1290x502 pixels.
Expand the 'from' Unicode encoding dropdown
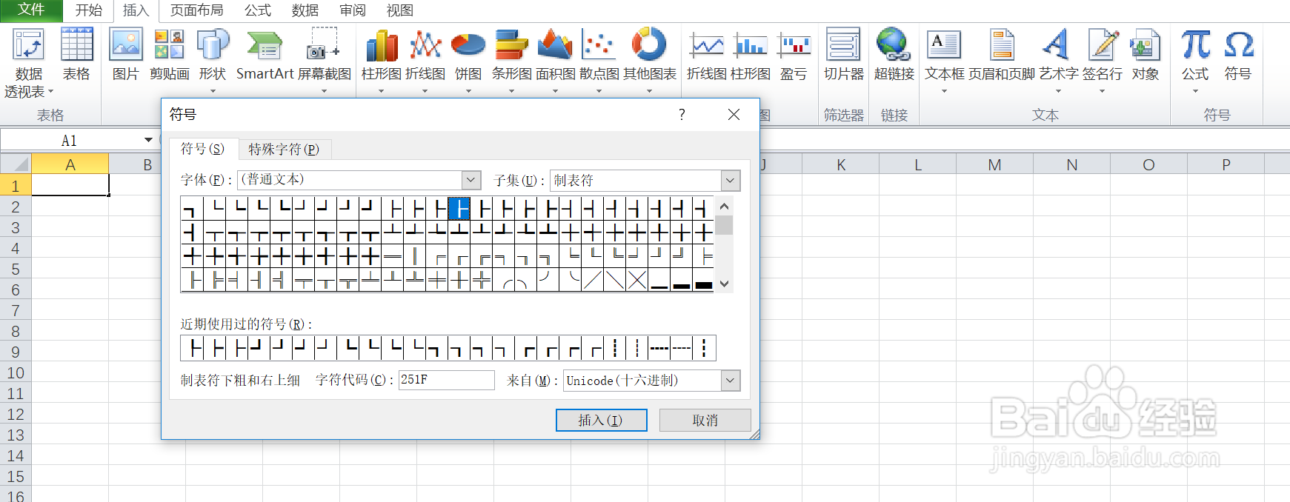click(731, 381)
